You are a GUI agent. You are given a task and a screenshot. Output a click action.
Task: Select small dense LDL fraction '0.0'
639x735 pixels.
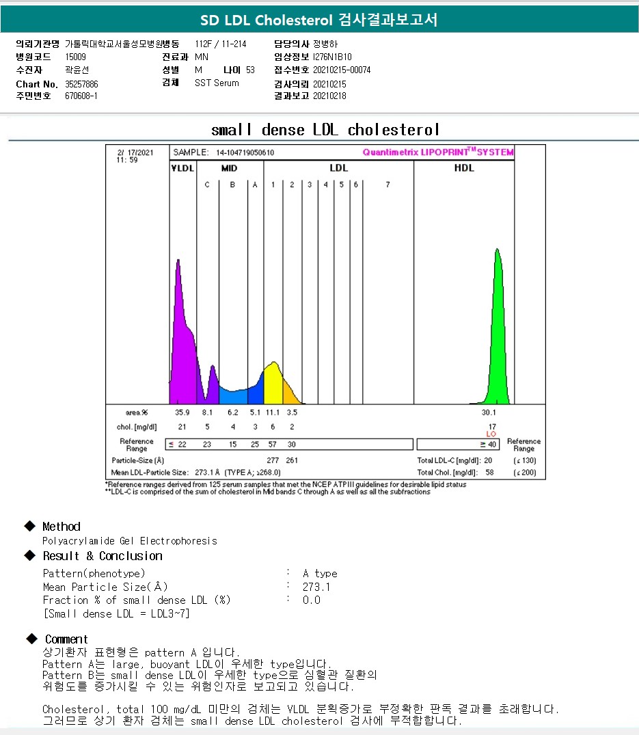click(311, 600)
